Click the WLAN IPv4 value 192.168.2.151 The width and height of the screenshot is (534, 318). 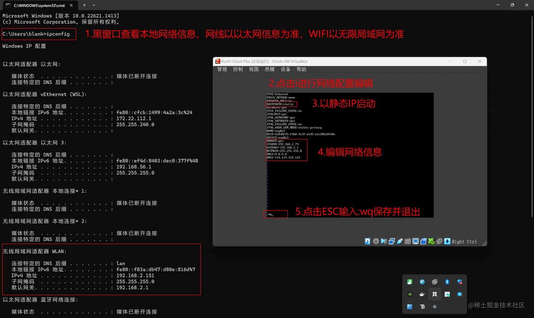(x=135, y=275)
